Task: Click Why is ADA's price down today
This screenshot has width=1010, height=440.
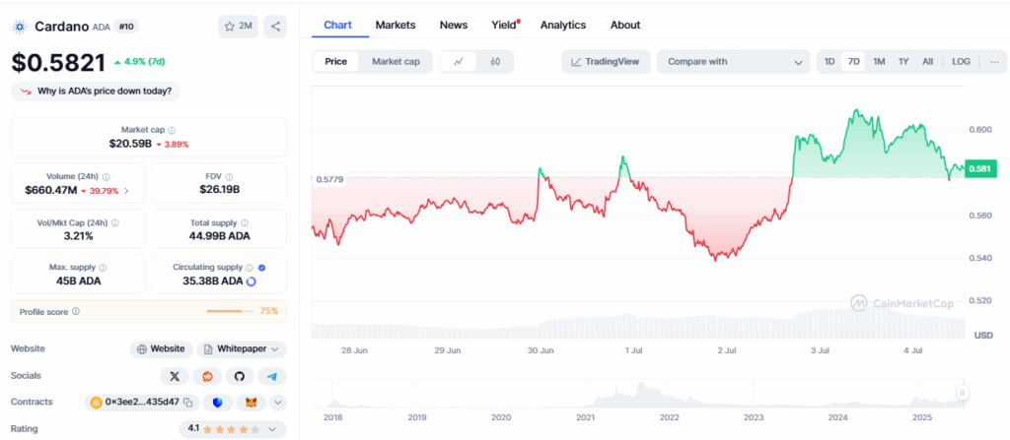Action: tap(96, 92)
